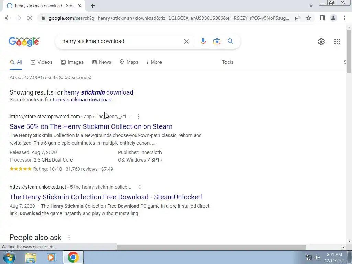Click the horizontal scrollbar right arrow
Screen dimensions: 352x264
[x=343, y=247]
